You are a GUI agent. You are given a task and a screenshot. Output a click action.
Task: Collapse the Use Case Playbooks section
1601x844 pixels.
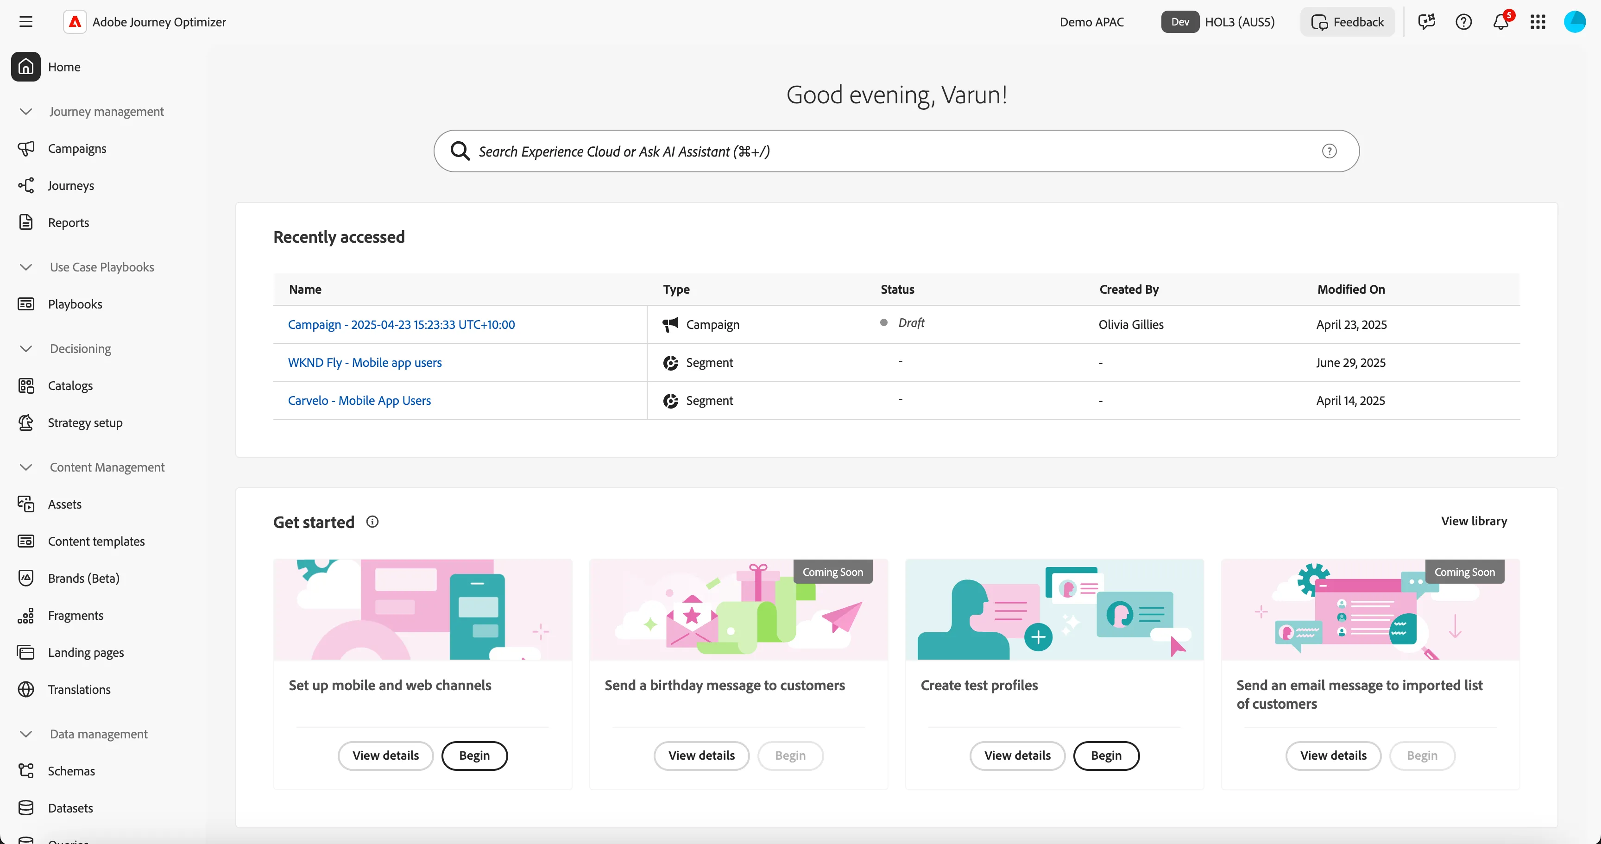[x=25, y=267]
